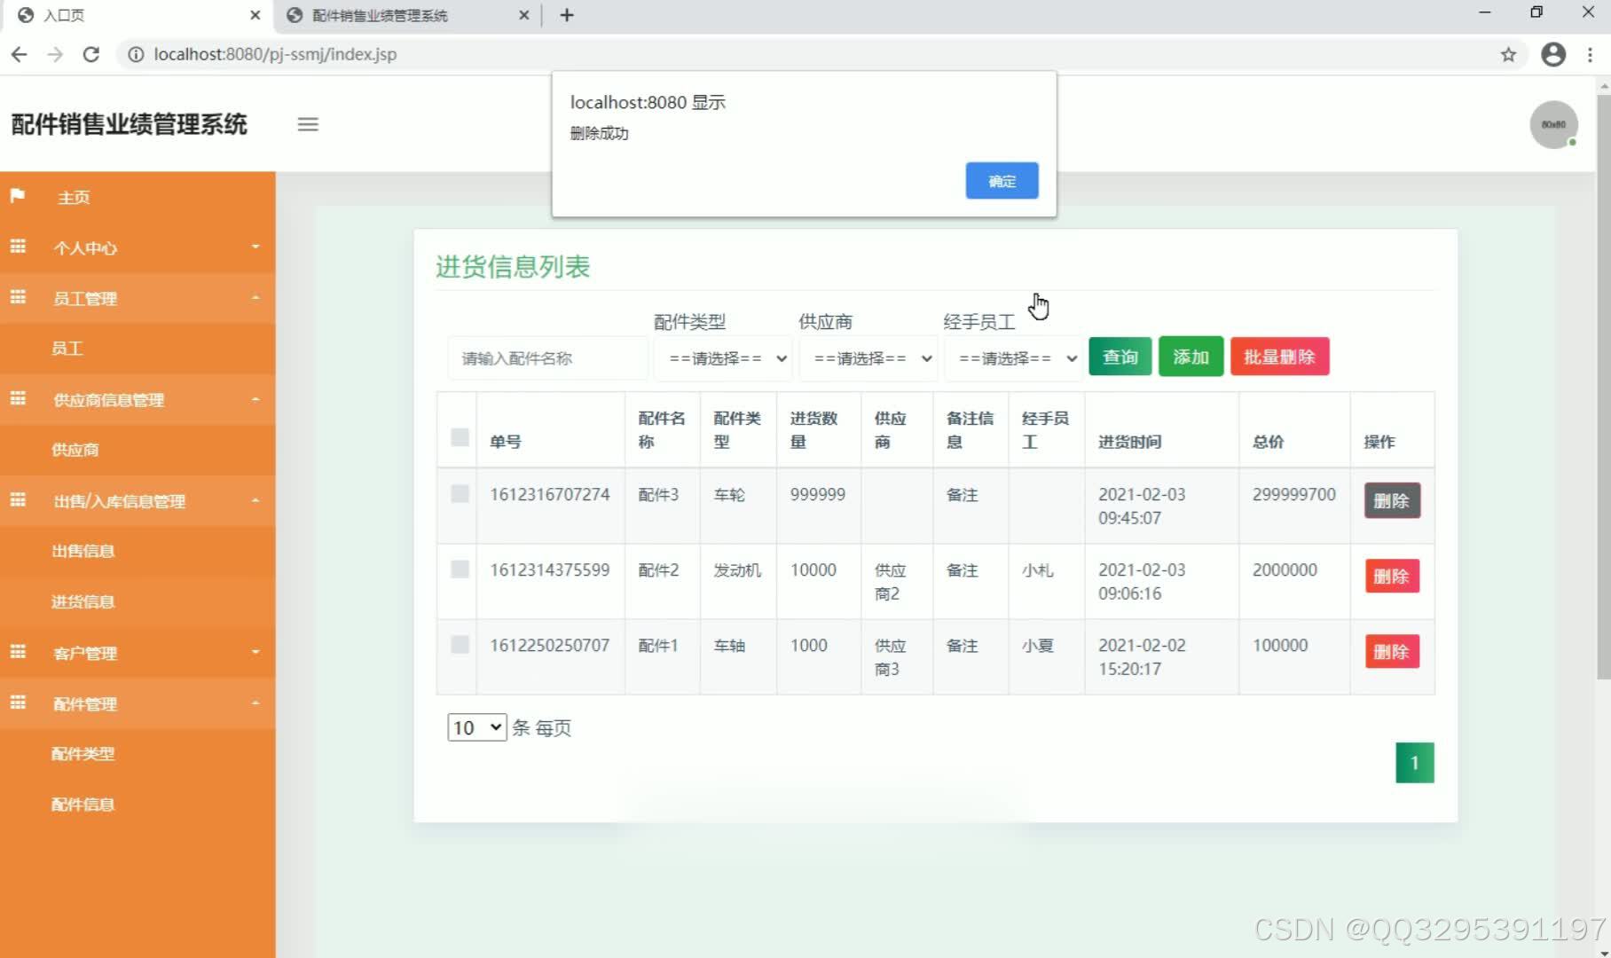Toggle the select-all checkbox in the table header
This screenshot has width=1611, height=958.
click(x=460, y=436)
